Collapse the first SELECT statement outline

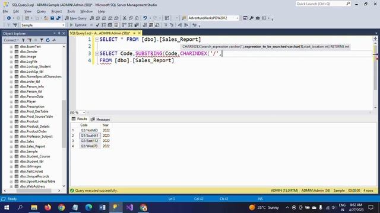click(x=97, y=40)
